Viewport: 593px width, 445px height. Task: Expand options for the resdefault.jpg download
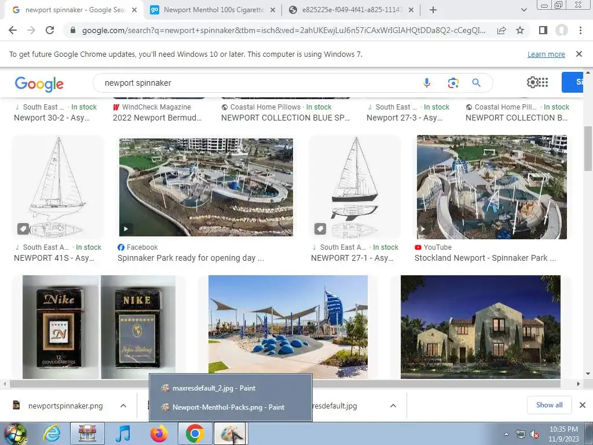393,406
